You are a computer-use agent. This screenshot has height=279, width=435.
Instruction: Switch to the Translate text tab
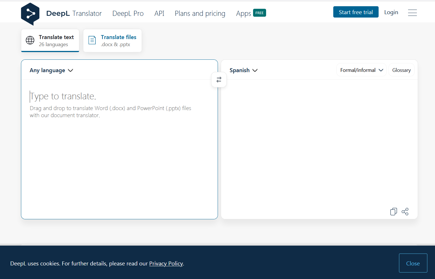[50, 40]
